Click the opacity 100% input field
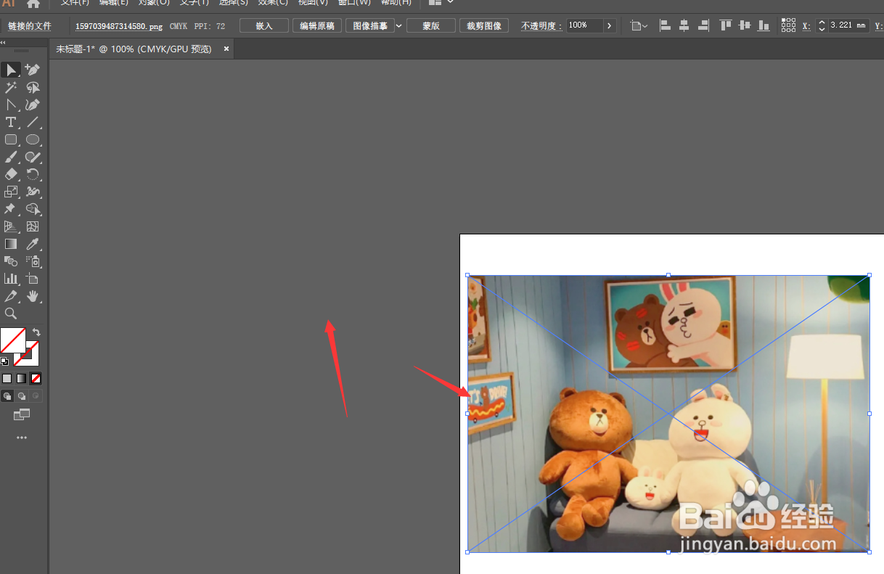The image size is (884, 574). click(x=584, y=25)
